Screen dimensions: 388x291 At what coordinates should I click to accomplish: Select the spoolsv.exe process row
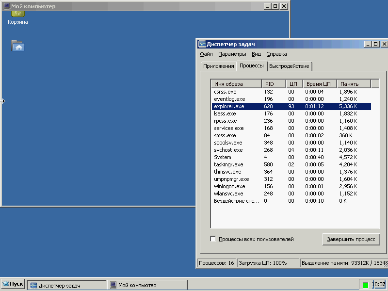(291, 143)
